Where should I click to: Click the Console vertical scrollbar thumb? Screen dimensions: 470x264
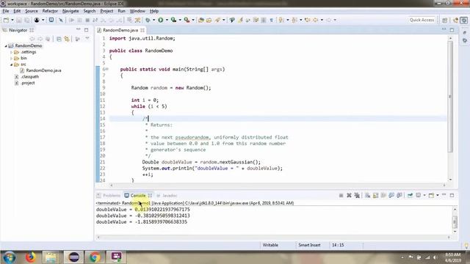pyautogui.click(x=455, y=221)
